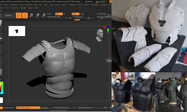Click the red X axis cone
The height and width of the screenshot is (112, 187).
tap(104, 27)
